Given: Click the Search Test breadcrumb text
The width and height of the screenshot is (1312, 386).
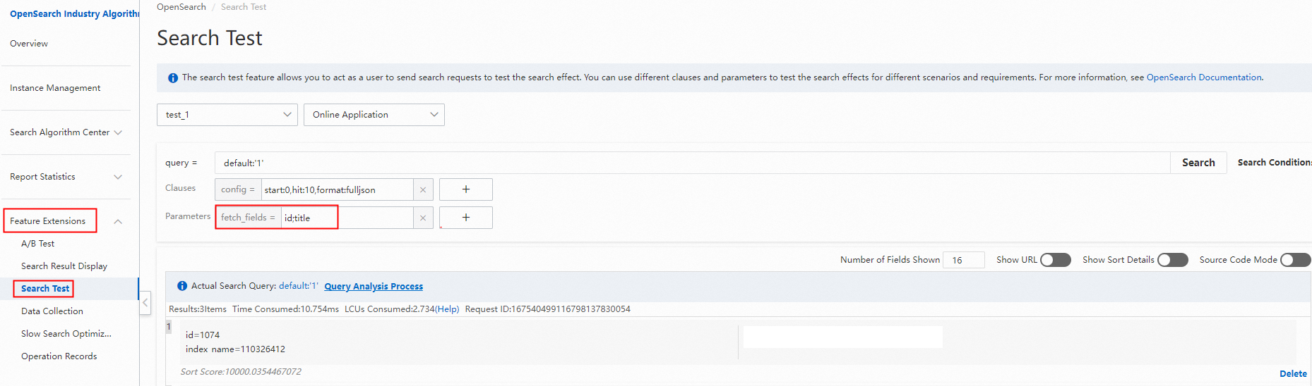Looking at the screenshot, I should click(244, 7).
